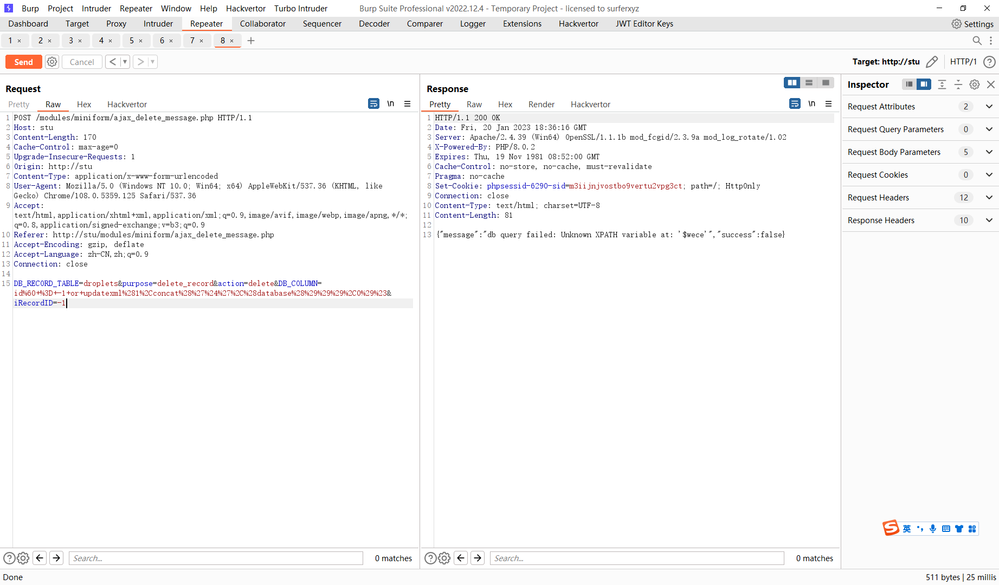Toggle request line wrapping icon
Screen dimensions: 999x585
coord(373,103)
